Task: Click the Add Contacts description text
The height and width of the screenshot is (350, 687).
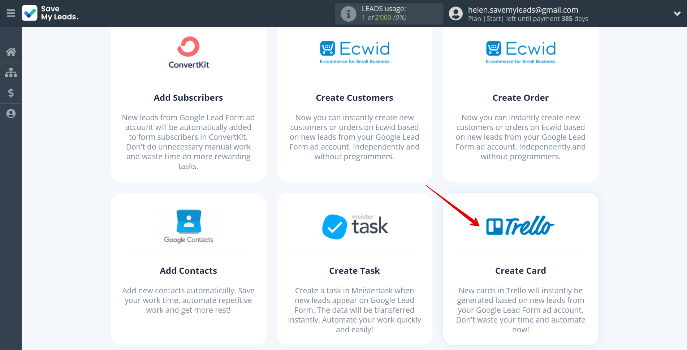Action: coord(188,301)
